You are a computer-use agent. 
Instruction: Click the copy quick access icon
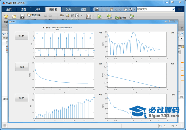point(106,9)
